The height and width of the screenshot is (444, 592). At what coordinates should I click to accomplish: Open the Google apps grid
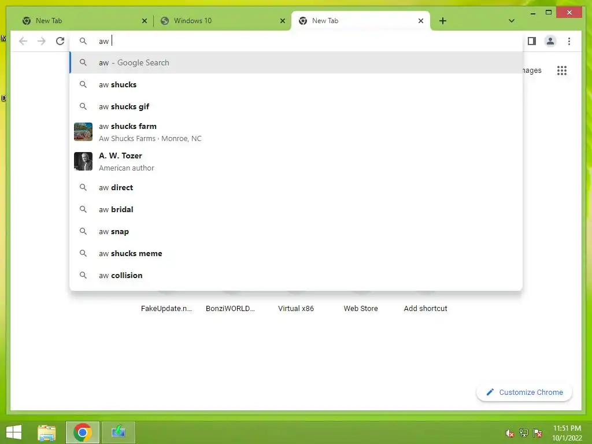pyautogui.click(x=562, y=71)
